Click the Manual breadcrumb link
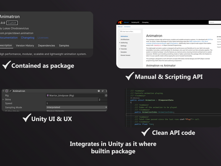The image size is (221, 166). click(x=120, y=27)
